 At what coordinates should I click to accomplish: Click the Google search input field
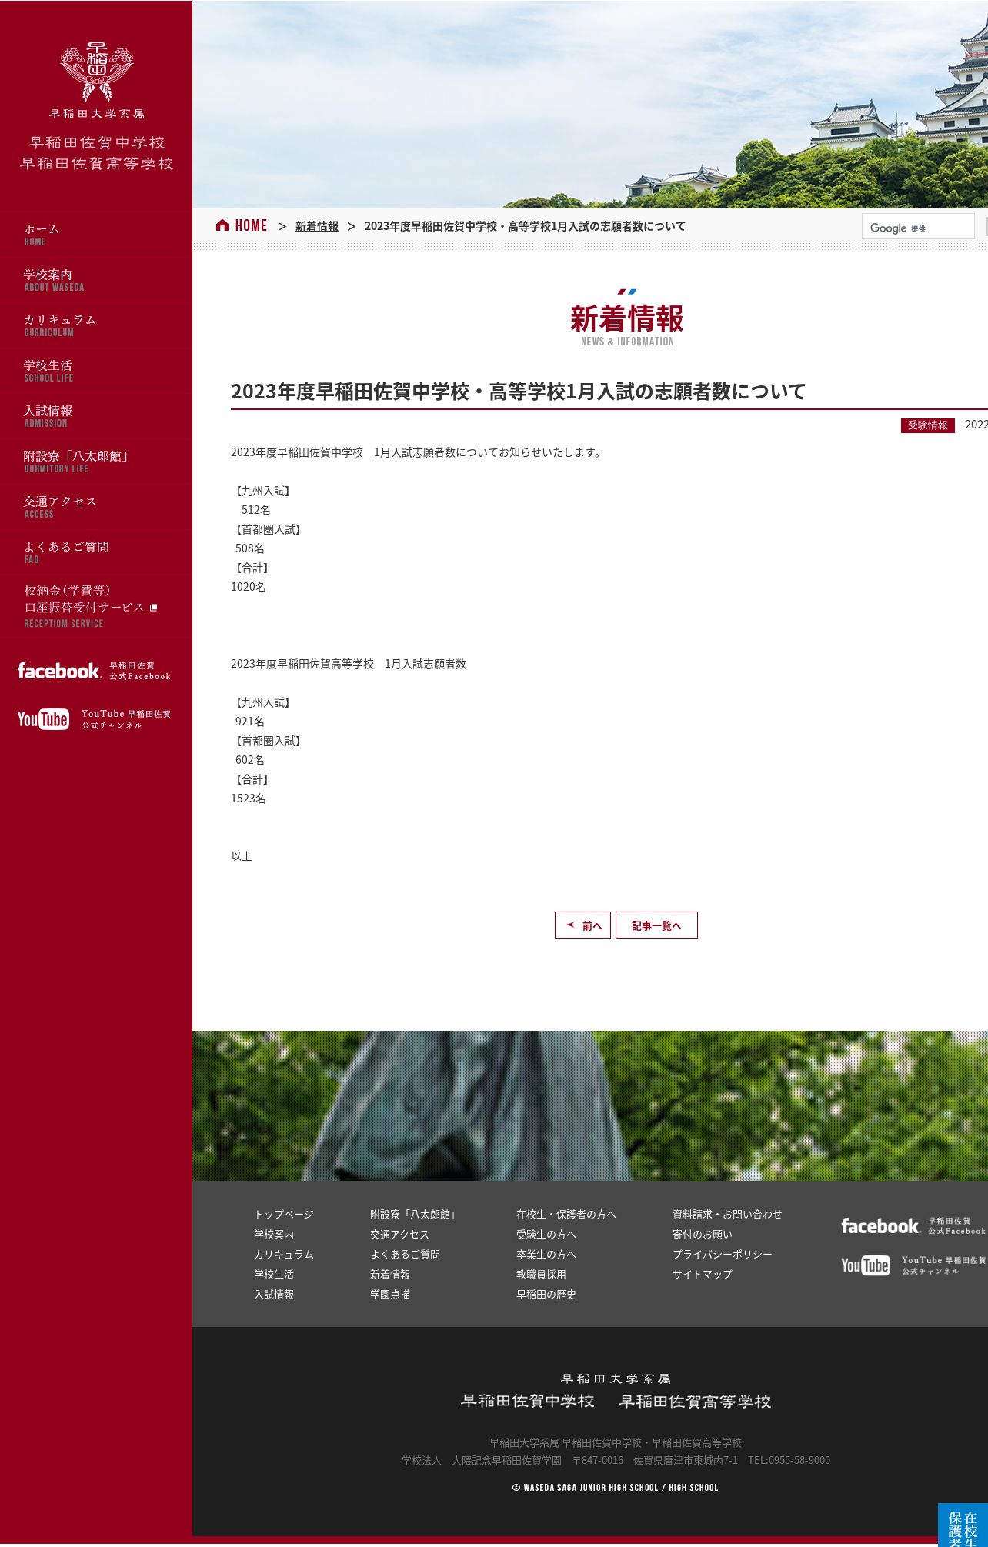point(918,227)
